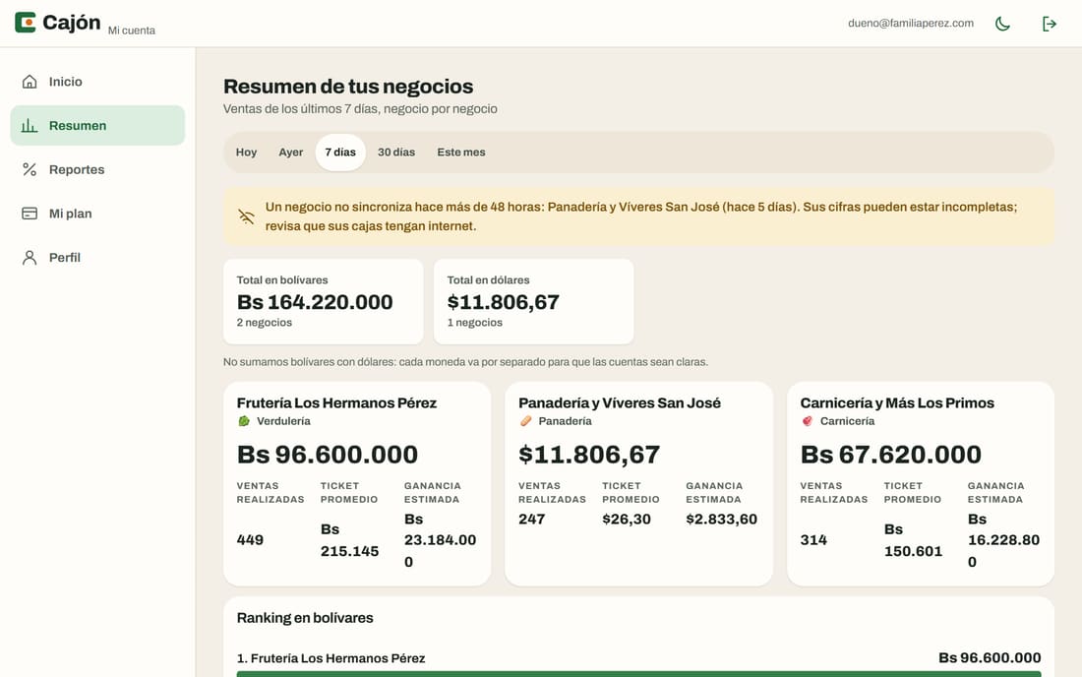Click the 1 negocios count label
The image size is (1082, 677).
pyautogui.click(x=475, y=323)
